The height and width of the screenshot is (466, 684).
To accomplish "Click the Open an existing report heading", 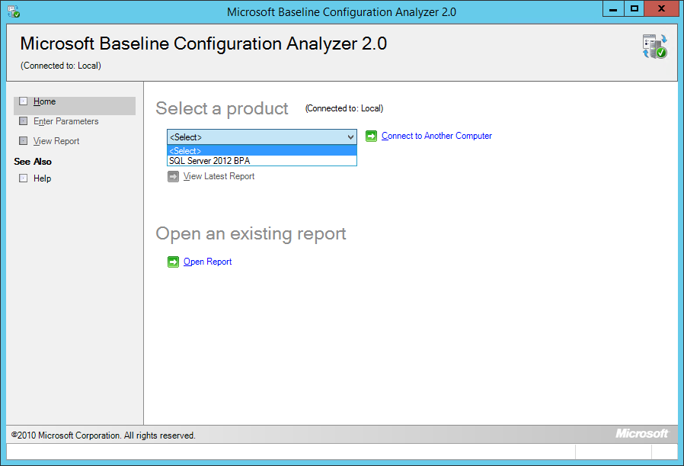I will pyautogui.click(x=251, y=233).
